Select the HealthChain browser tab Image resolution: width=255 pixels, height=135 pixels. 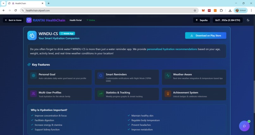point(26,3)
